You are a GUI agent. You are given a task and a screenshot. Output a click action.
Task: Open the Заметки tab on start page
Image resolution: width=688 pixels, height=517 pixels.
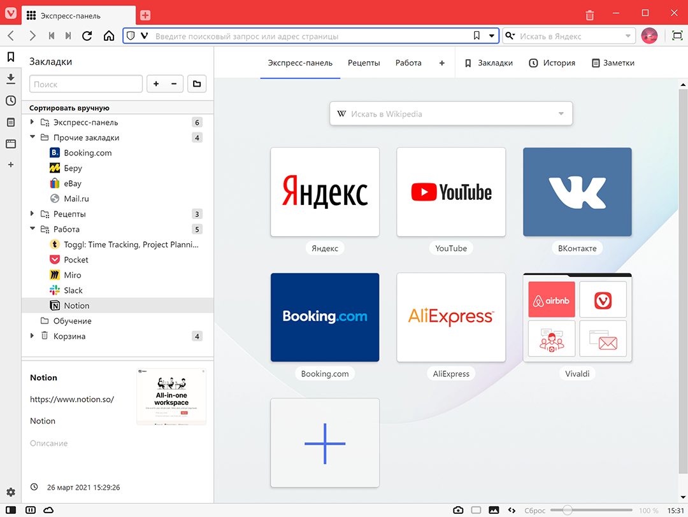pyautogui.click(x=613, y=63)
